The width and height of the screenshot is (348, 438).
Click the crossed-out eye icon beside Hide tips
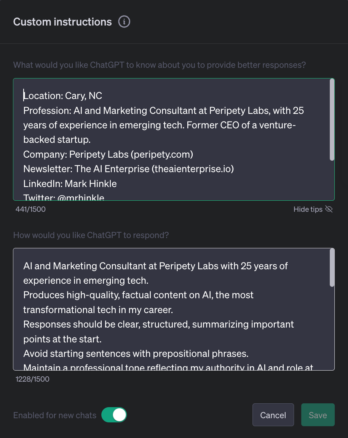tap(329, 209)
